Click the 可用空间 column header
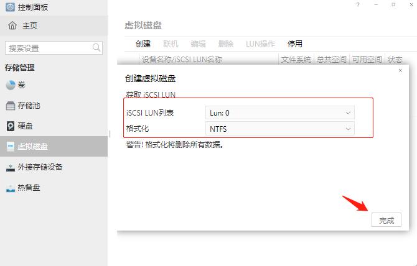The image size is (417, 266). point(367,60)
